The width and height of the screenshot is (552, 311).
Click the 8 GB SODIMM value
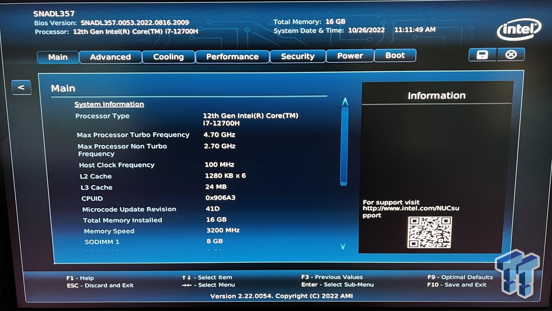pos(215,241)
